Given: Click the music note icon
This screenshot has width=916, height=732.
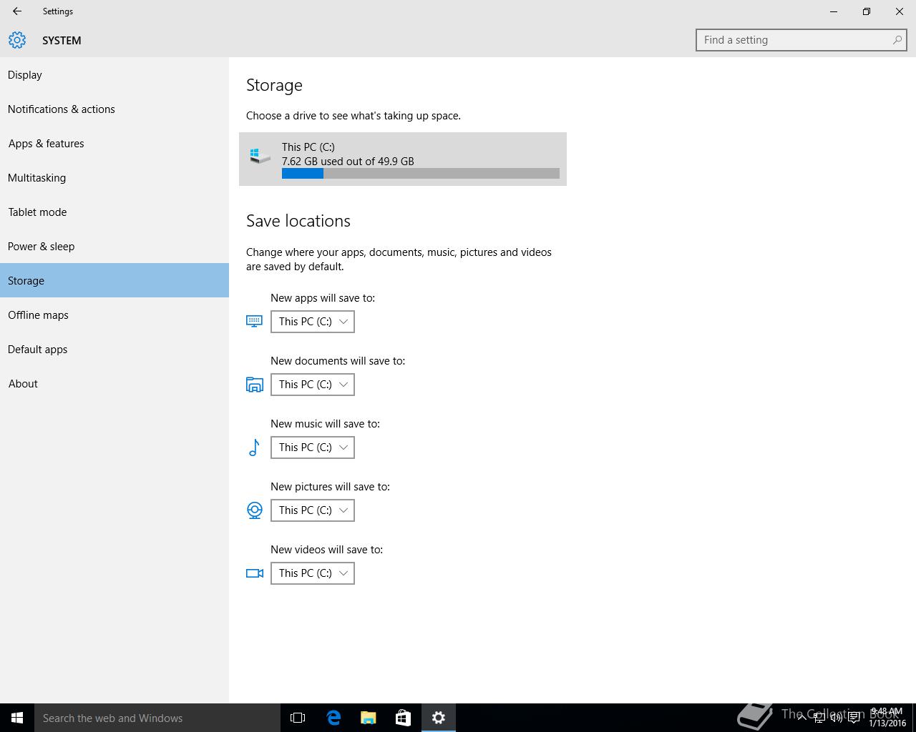Looking at the screenshot, I should (254, 447).
